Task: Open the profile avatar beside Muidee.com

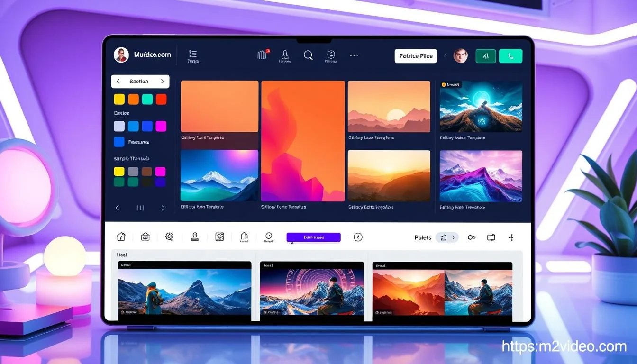Action: click(121, 55)
